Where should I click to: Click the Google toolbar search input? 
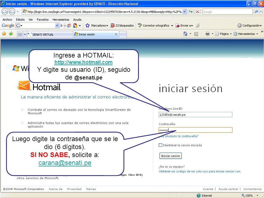(37, 25)
